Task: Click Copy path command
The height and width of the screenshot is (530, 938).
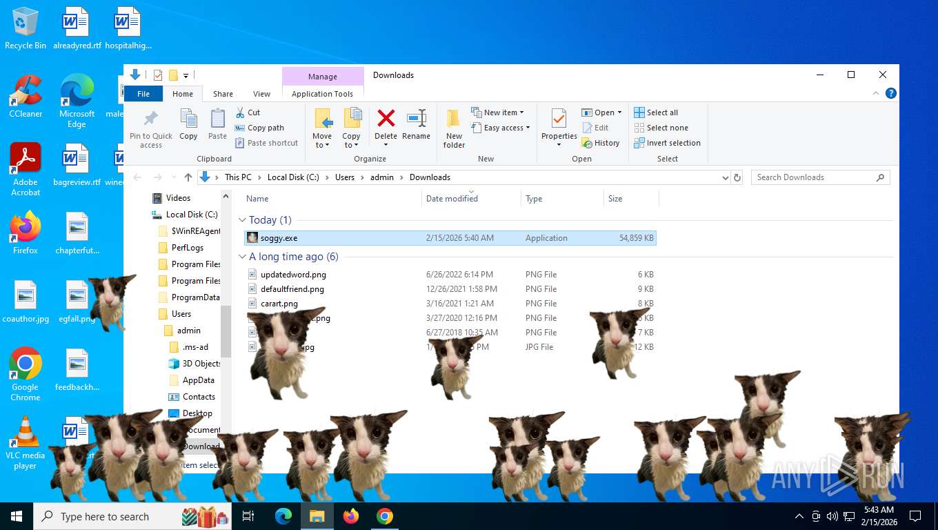Action: (259, 128)
